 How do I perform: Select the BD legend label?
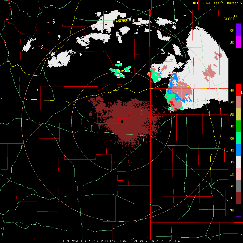[232, 114]
